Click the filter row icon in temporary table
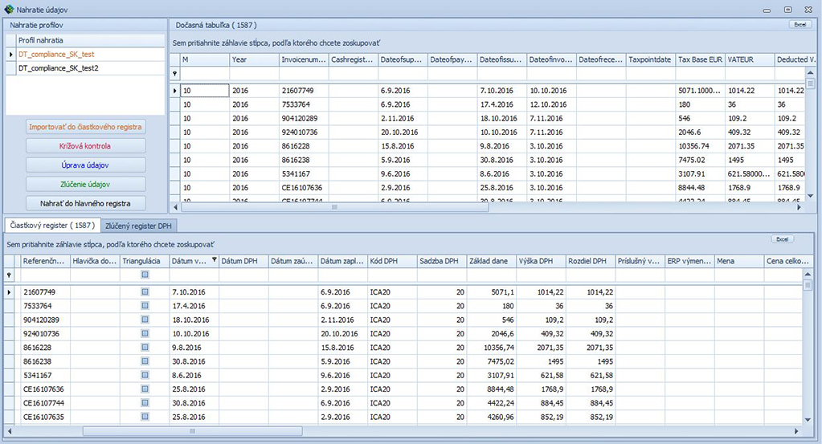 pyautogui.click(x=174, y=74)
